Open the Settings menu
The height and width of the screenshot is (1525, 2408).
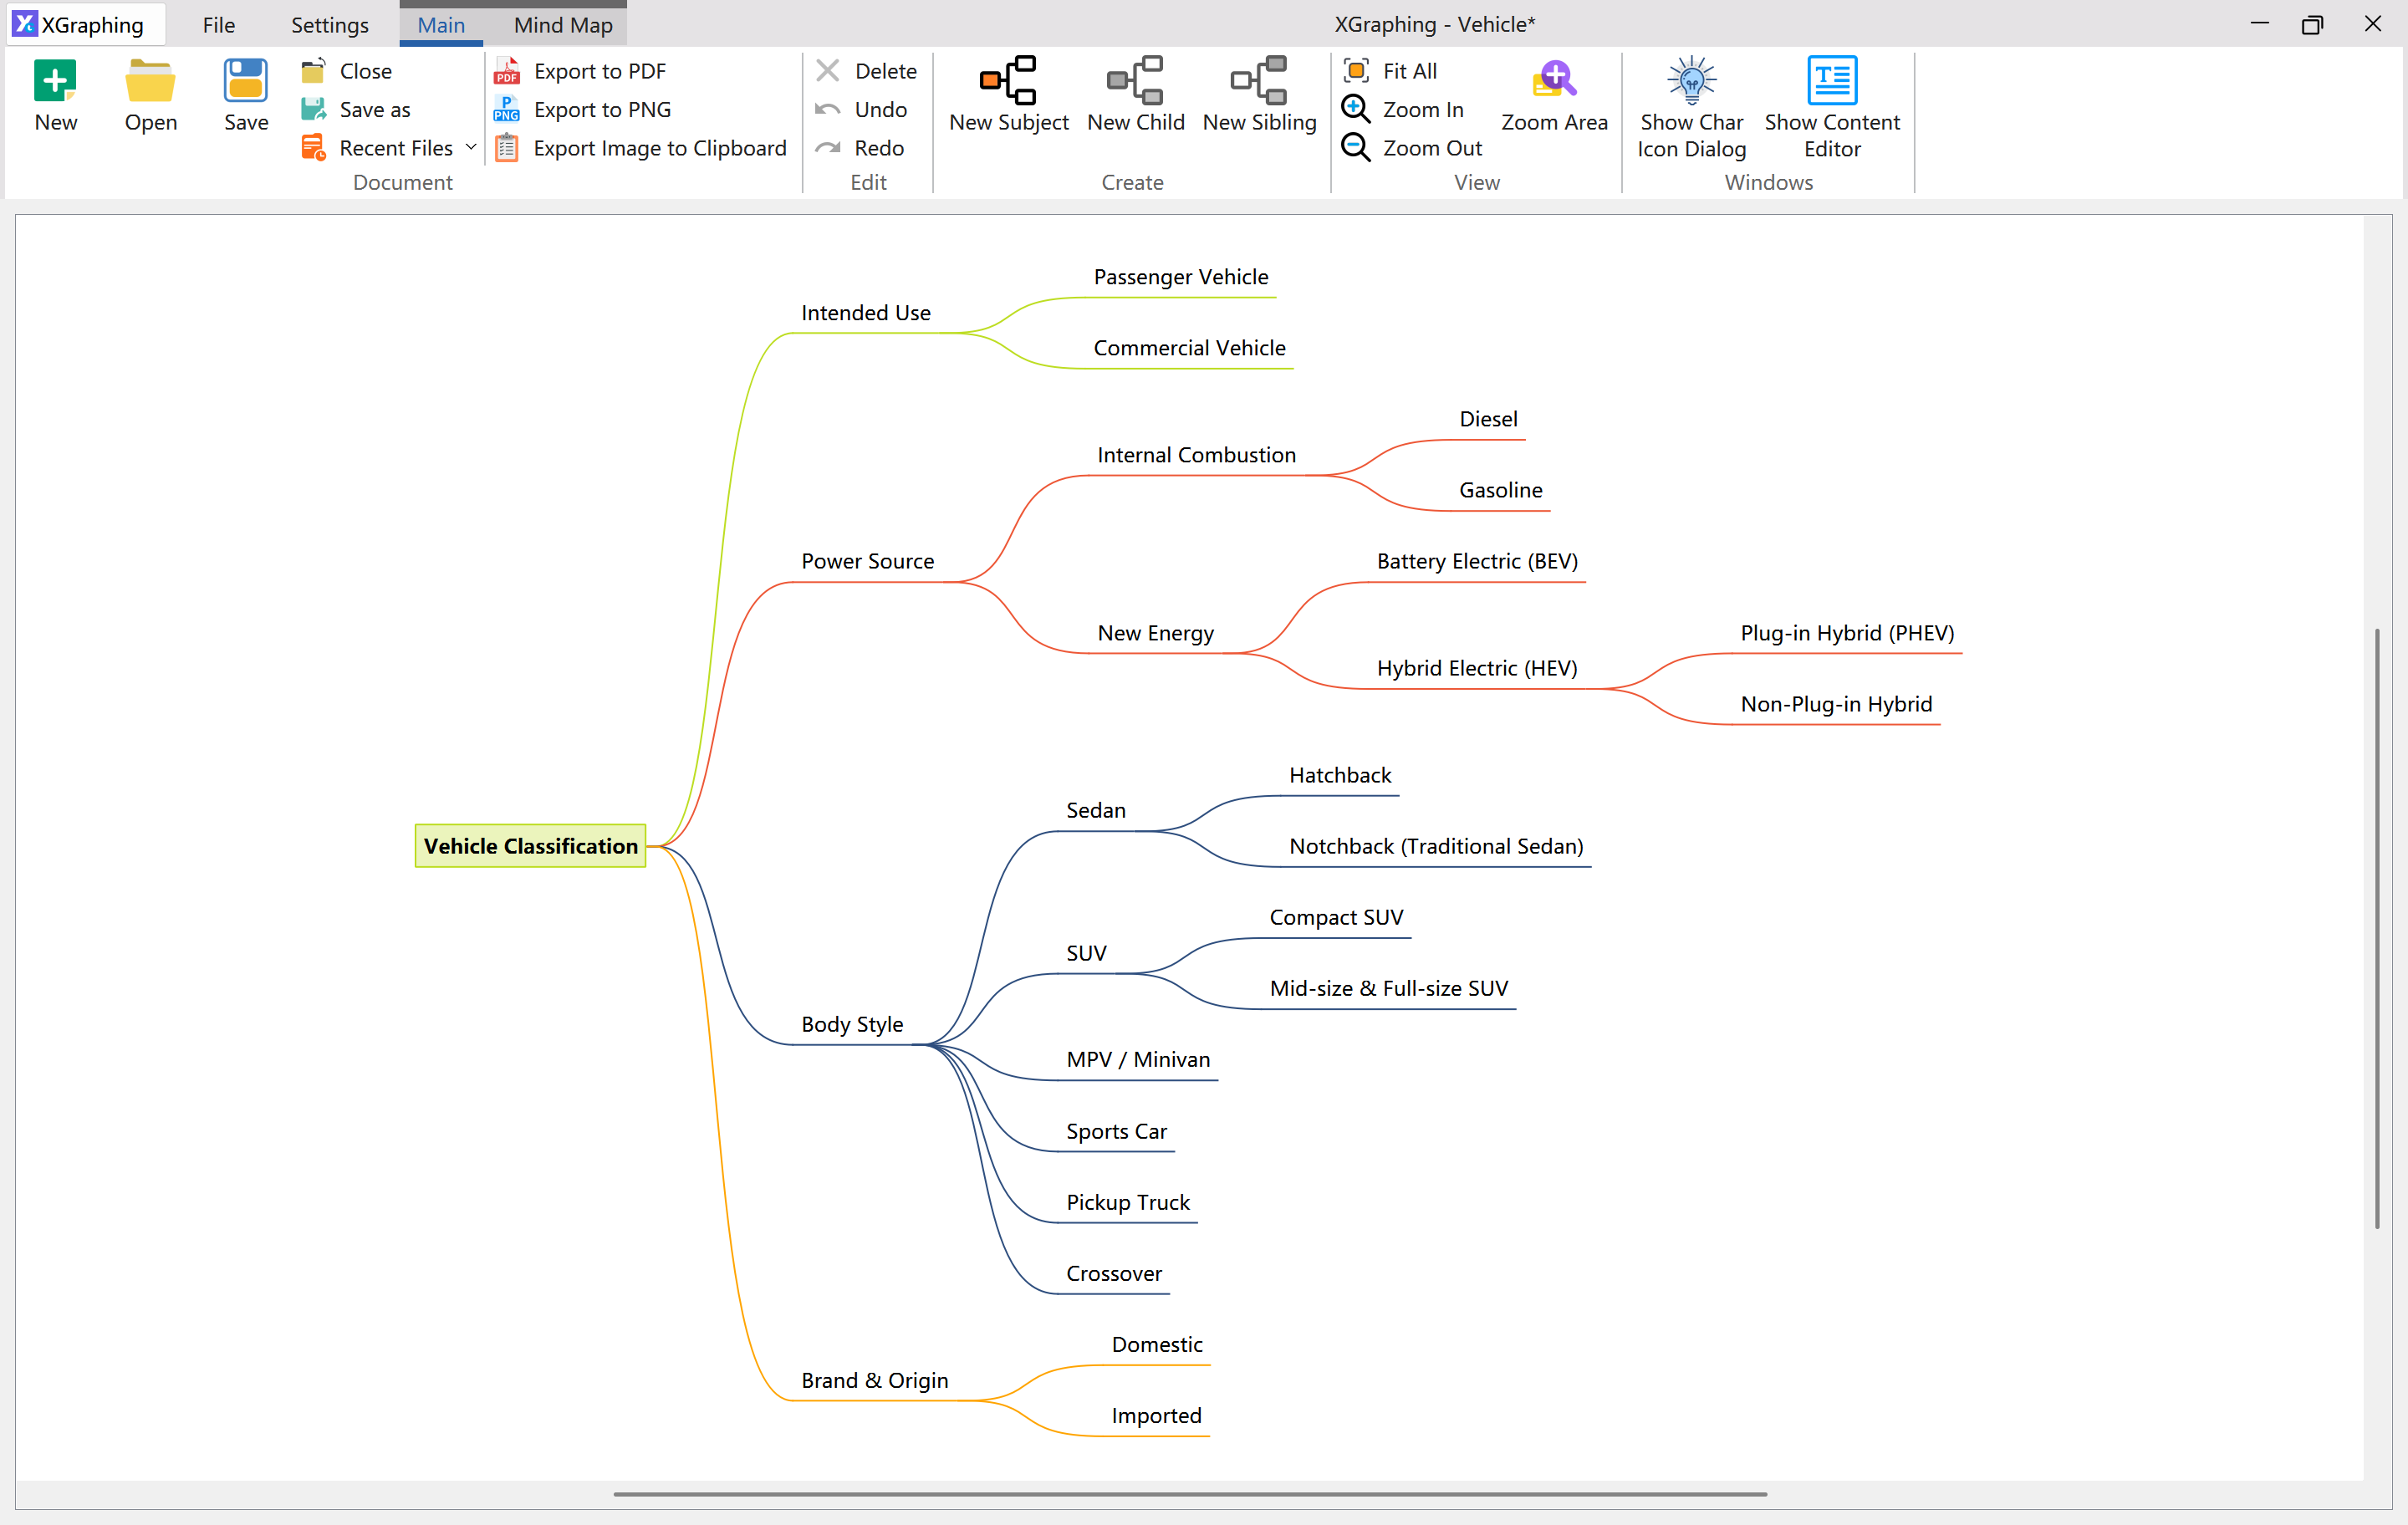(329, 24)
